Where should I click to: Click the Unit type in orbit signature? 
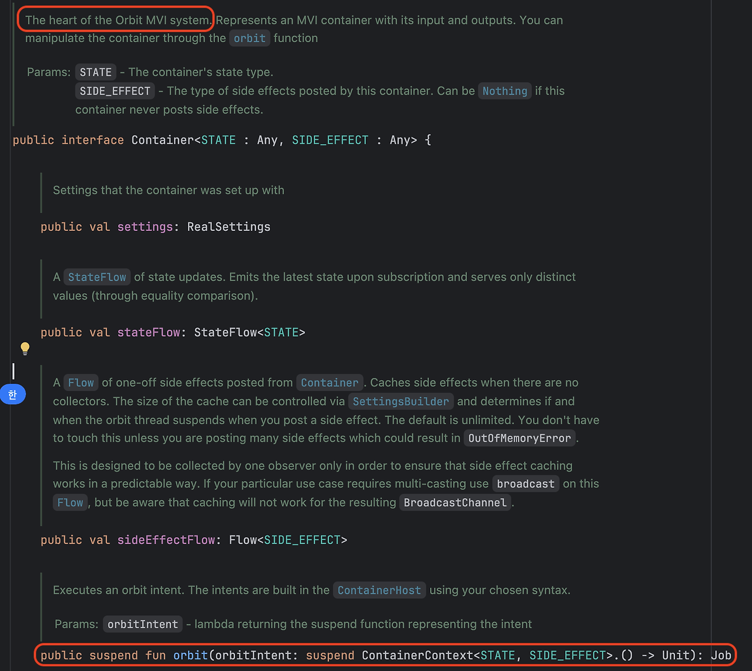coord(676,656)
